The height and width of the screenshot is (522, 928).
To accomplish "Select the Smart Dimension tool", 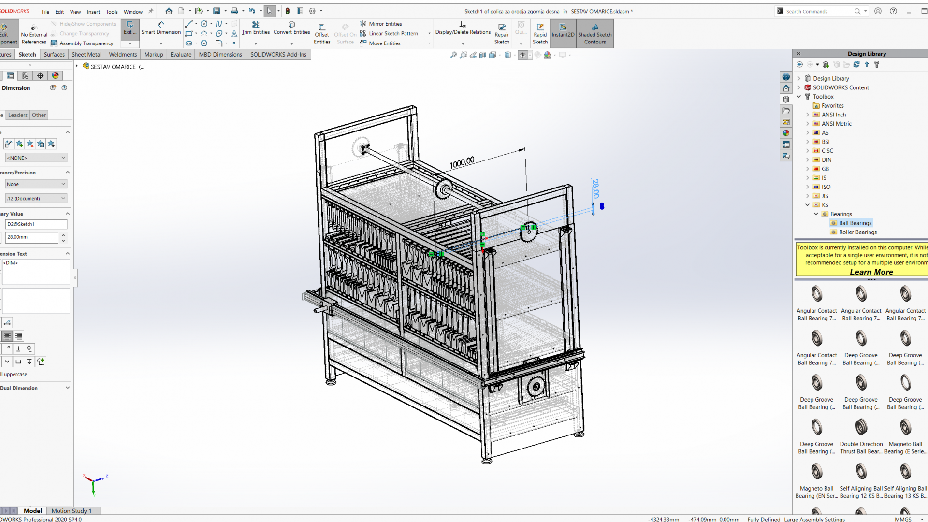I will (x=161, y=31).
